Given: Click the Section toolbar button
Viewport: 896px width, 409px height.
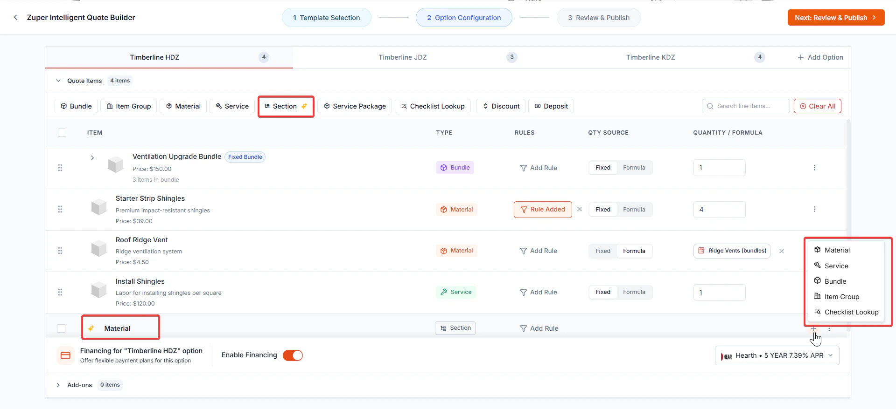Looking at the screenshot, I should click(x=286, y=106).
